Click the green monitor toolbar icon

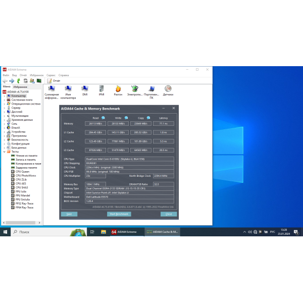[39, 81]
